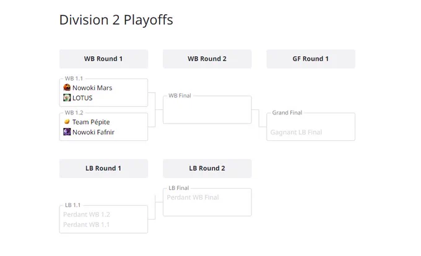Click the Nowoki Fafnir team logo icon

[67, 132]
